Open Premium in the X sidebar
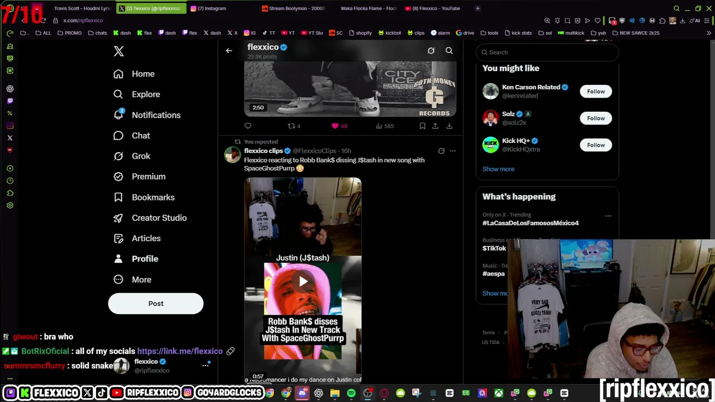 (x=140, y=176)
